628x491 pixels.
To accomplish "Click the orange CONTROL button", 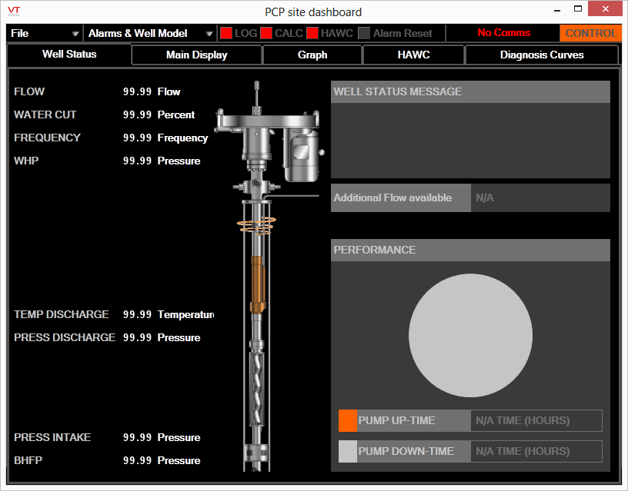I will click(590, 33).
